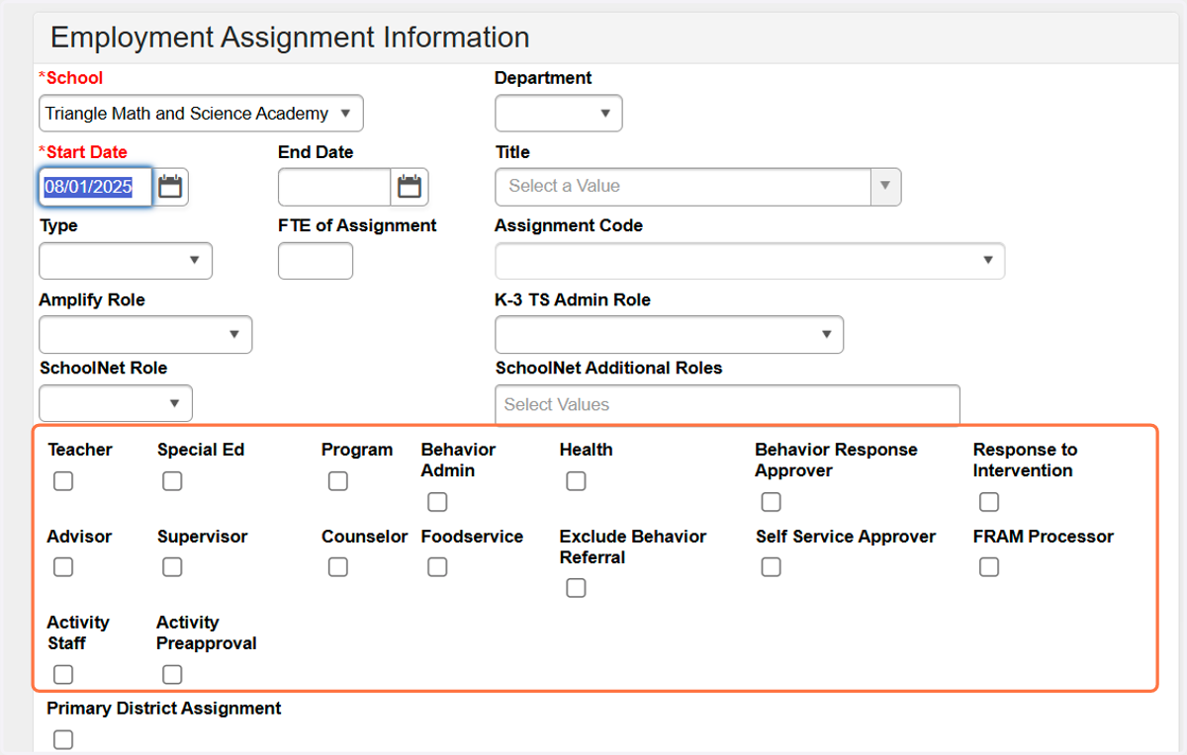Check the Behavior Response Approver box

(x=771, y=502)
